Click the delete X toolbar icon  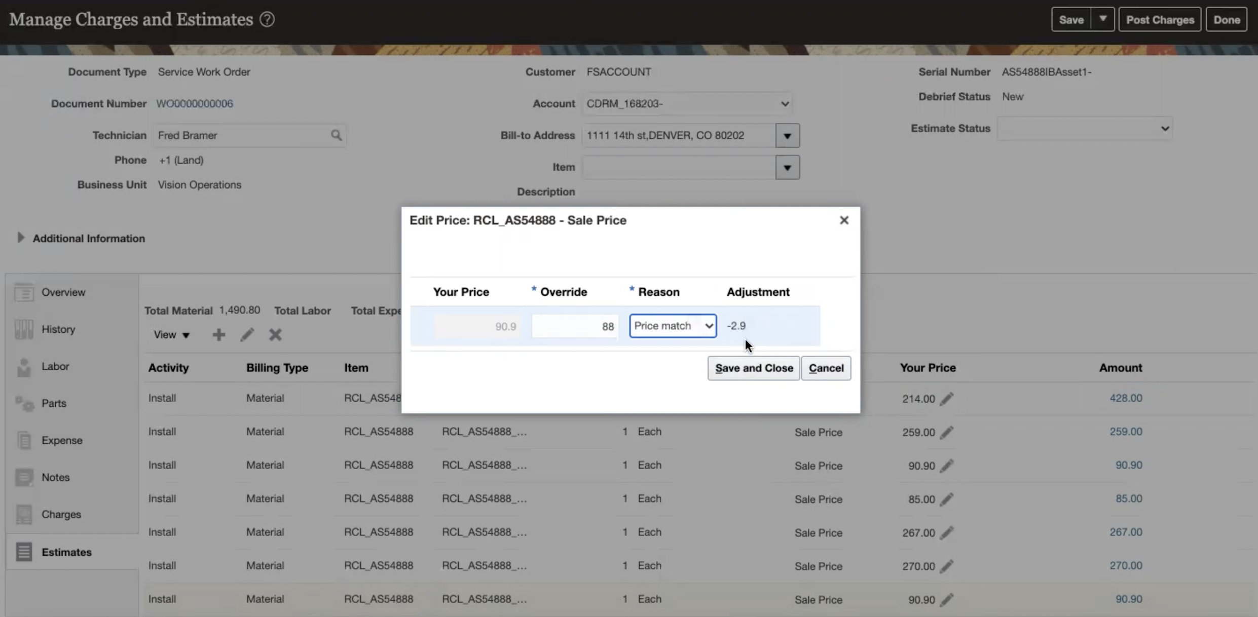pos(275,335)
